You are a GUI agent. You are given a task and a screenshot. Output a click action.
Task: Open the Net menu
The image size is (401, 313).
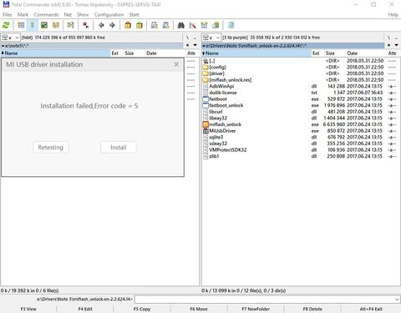click(x=68, y=15)
